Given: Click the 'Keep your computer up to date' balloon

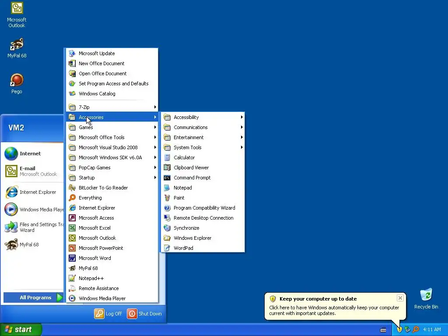Looking at the screenshot, I should click(x=335, y=306).
